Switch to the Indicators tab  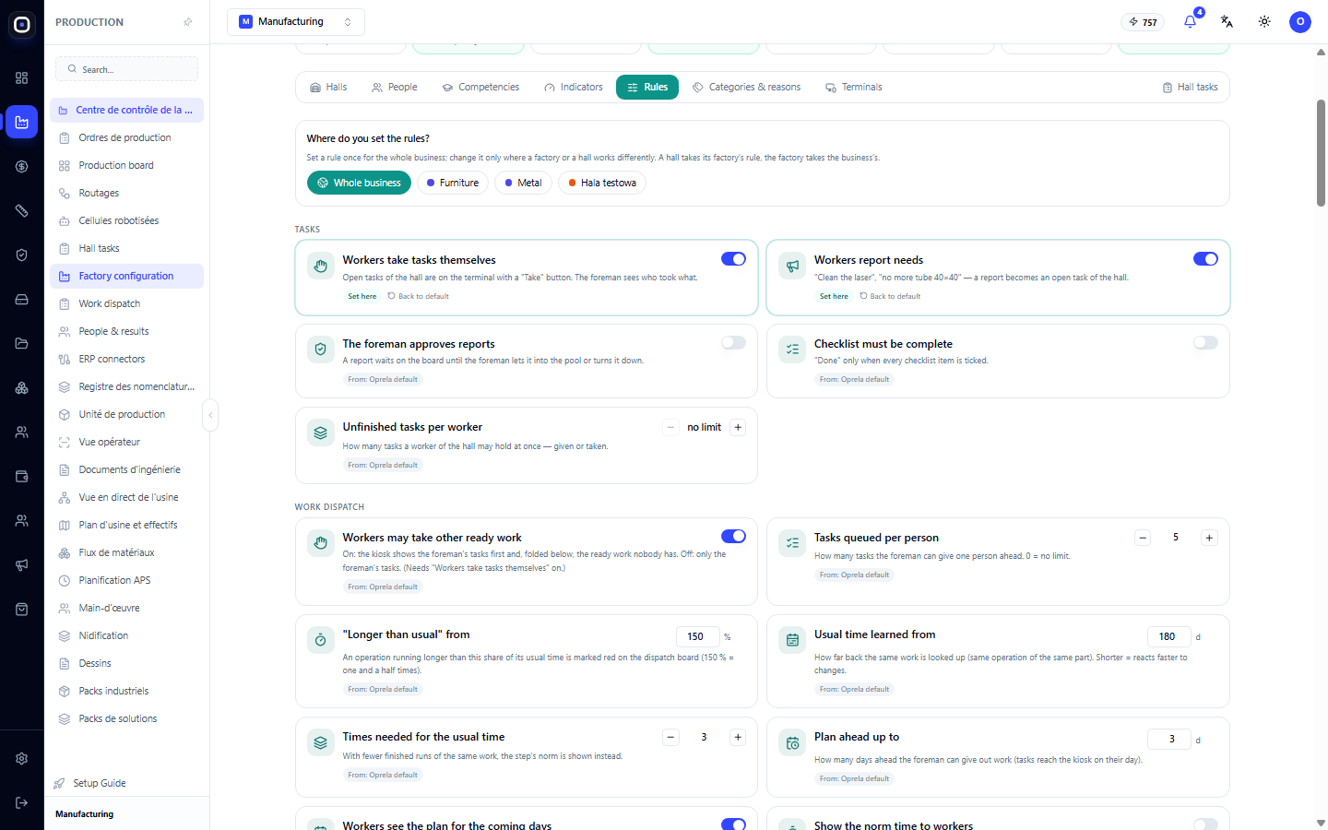[x=574, y=87]
